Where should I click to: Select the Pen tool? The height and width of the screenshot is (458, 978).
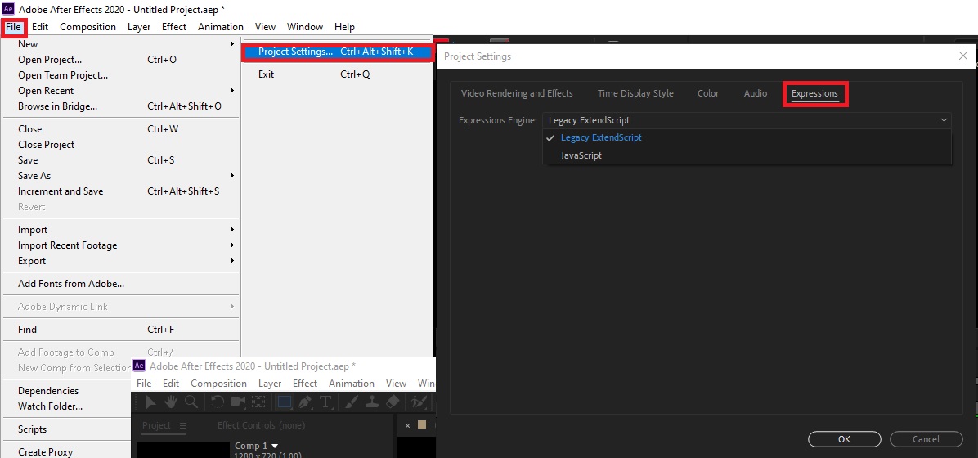pos(305,402)
